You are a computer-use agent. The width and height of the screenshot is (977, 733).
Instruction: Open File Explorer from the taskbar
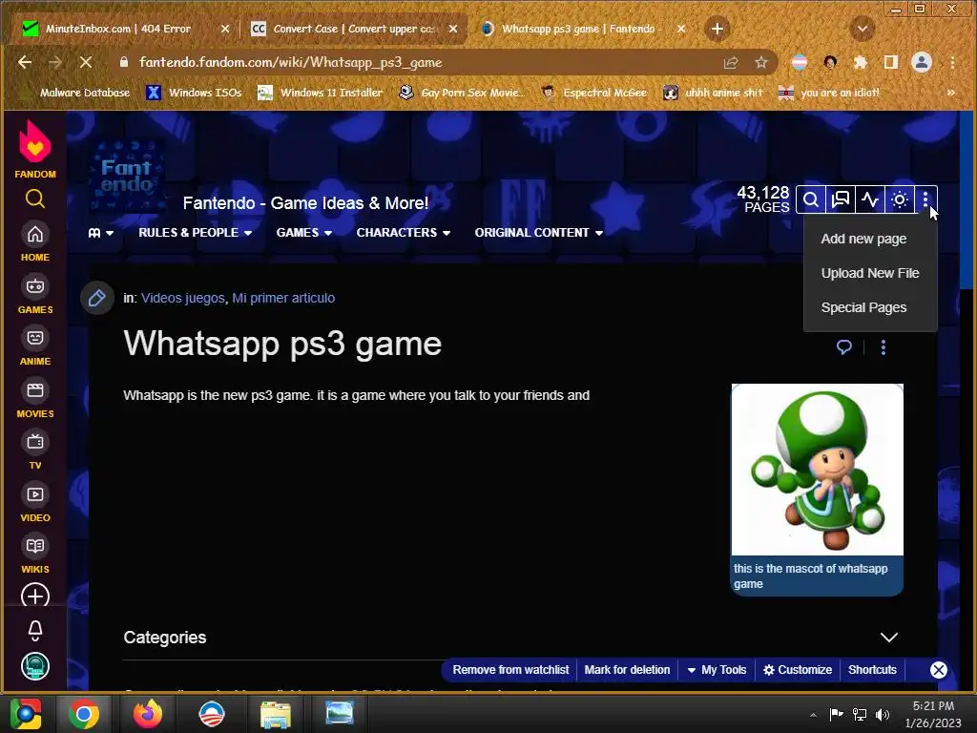(x=275, y=714)
